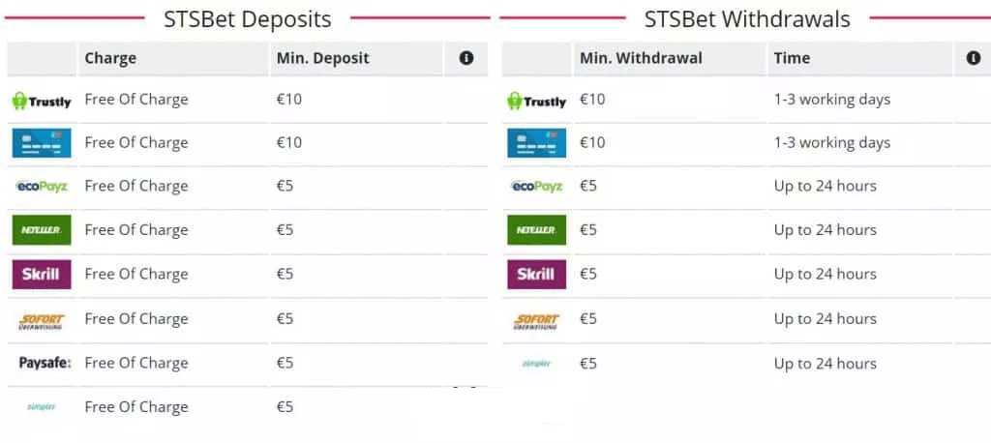
Task: Select the credit card icon in Withdrawals
Action: coord(536,143)
